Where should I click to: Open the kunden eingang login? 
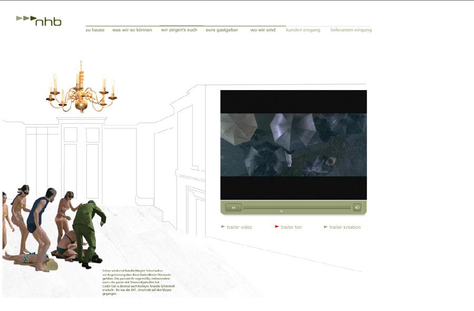[303, 30]
